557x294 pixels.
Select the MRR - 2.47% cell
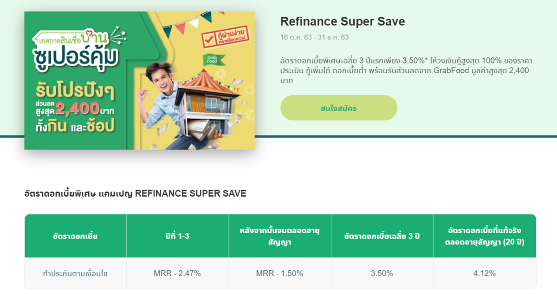tap(177, 274)
